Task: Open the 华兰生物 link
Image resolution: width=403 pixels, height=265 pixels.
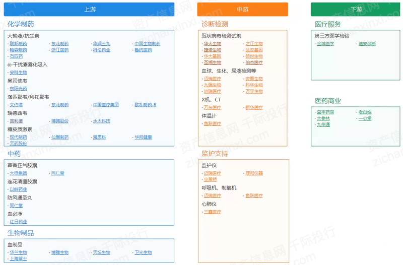Action: click(x=18, y=253)
